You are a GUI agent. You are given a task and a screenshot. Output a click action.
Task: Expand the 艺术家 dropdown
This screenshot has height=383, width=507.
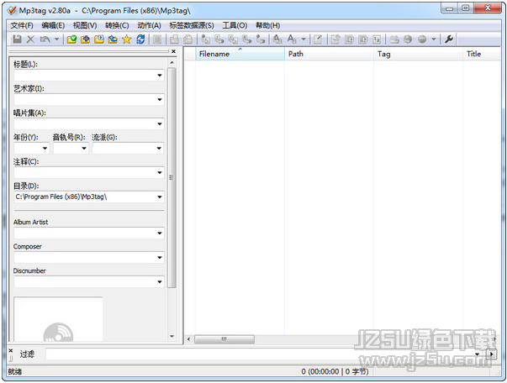tap(160, 99)
